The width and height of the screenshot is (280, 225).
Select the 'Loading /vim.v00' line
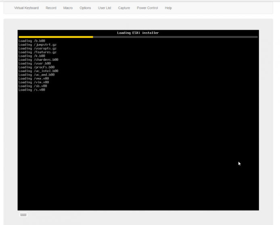coord(34,82)
